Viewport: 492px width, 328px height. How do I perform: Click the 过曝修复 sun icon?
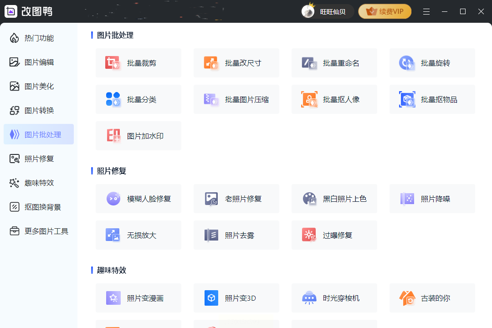pos(309,235)
